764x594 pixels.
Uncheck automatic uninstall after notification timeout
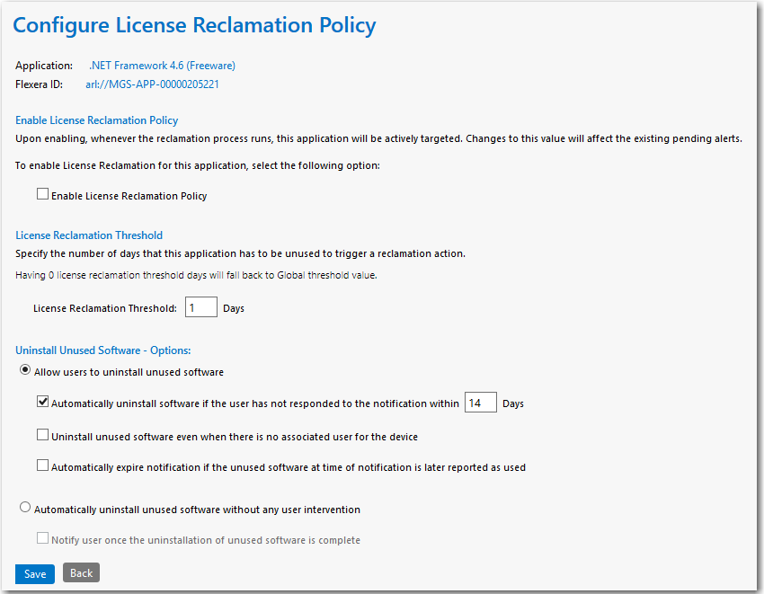[x=42, y=402]
